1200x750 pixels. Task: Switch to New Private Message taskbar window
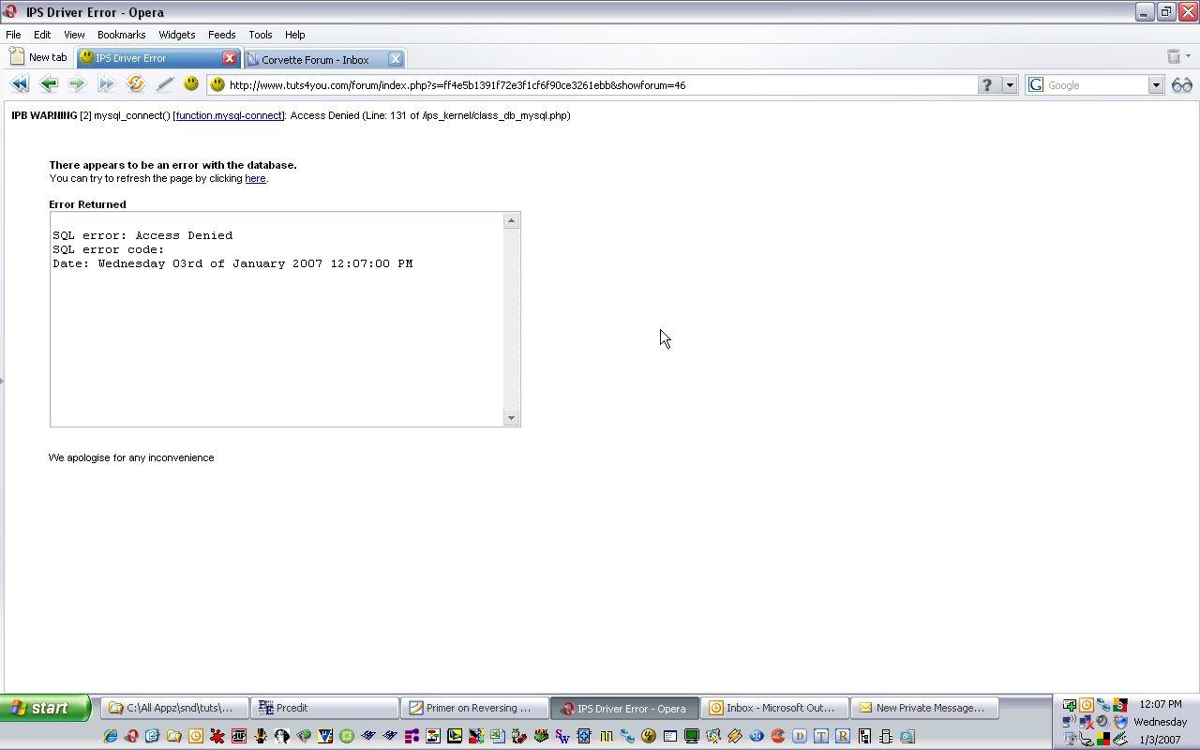pyautogui.click(x=924, y=708)
